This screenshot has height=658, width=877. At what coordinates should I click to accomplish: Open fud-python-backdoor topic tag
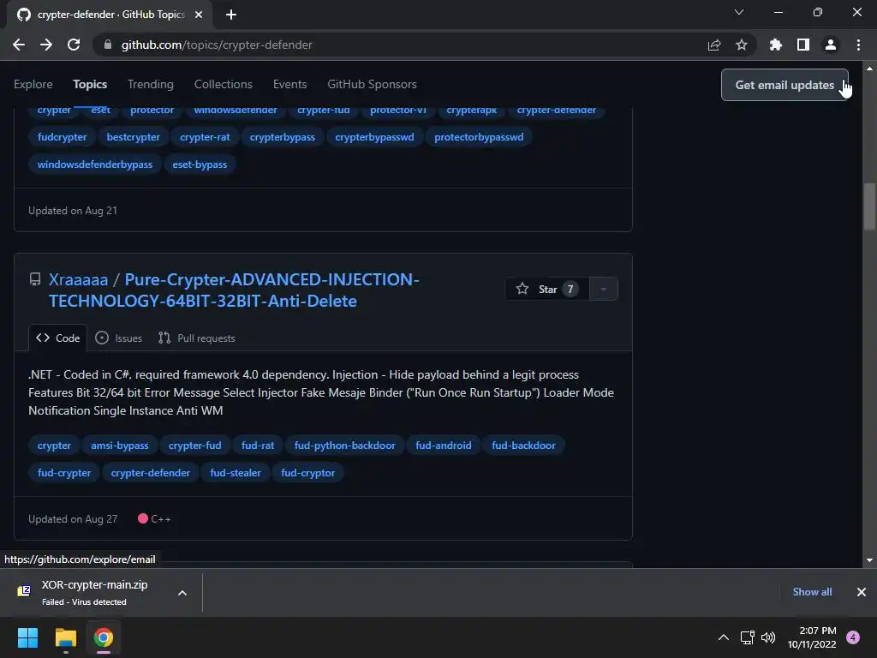tap(344, 446)
